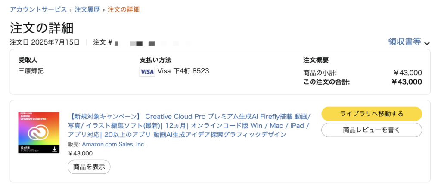Visit seller Amazon.com Sales, Inc. link
Screen dimensions: 441x194
[114, 144]
